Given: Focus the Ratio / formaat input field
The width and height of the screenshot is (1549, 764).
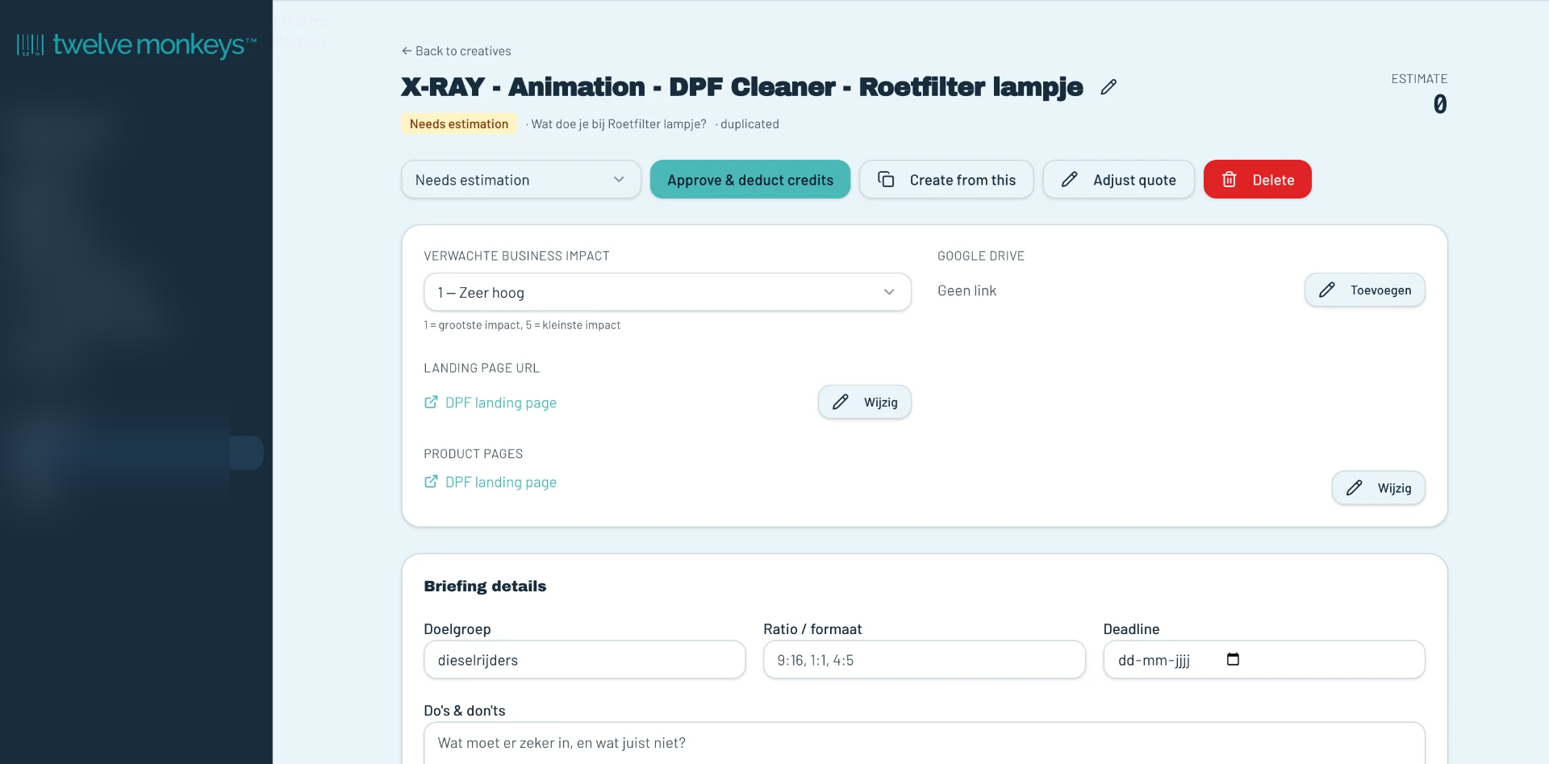Looking at the screenshot, I should click(x=924, y=660).
